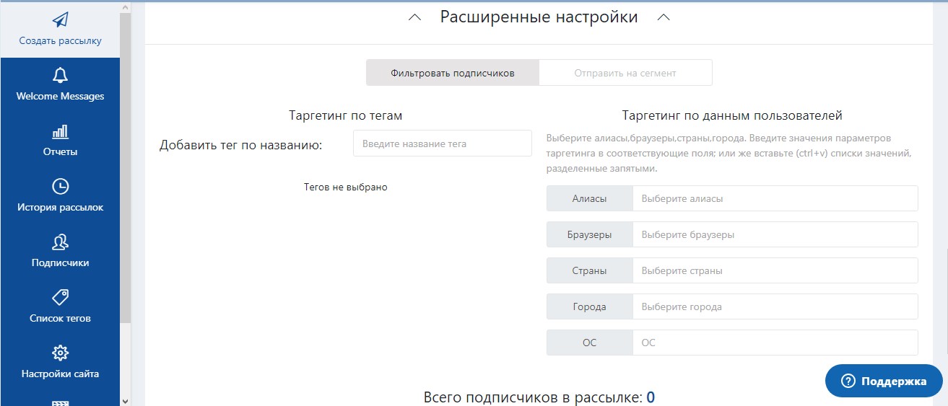Click the bell icon above Welcome Messages

(x=61, y=75)
